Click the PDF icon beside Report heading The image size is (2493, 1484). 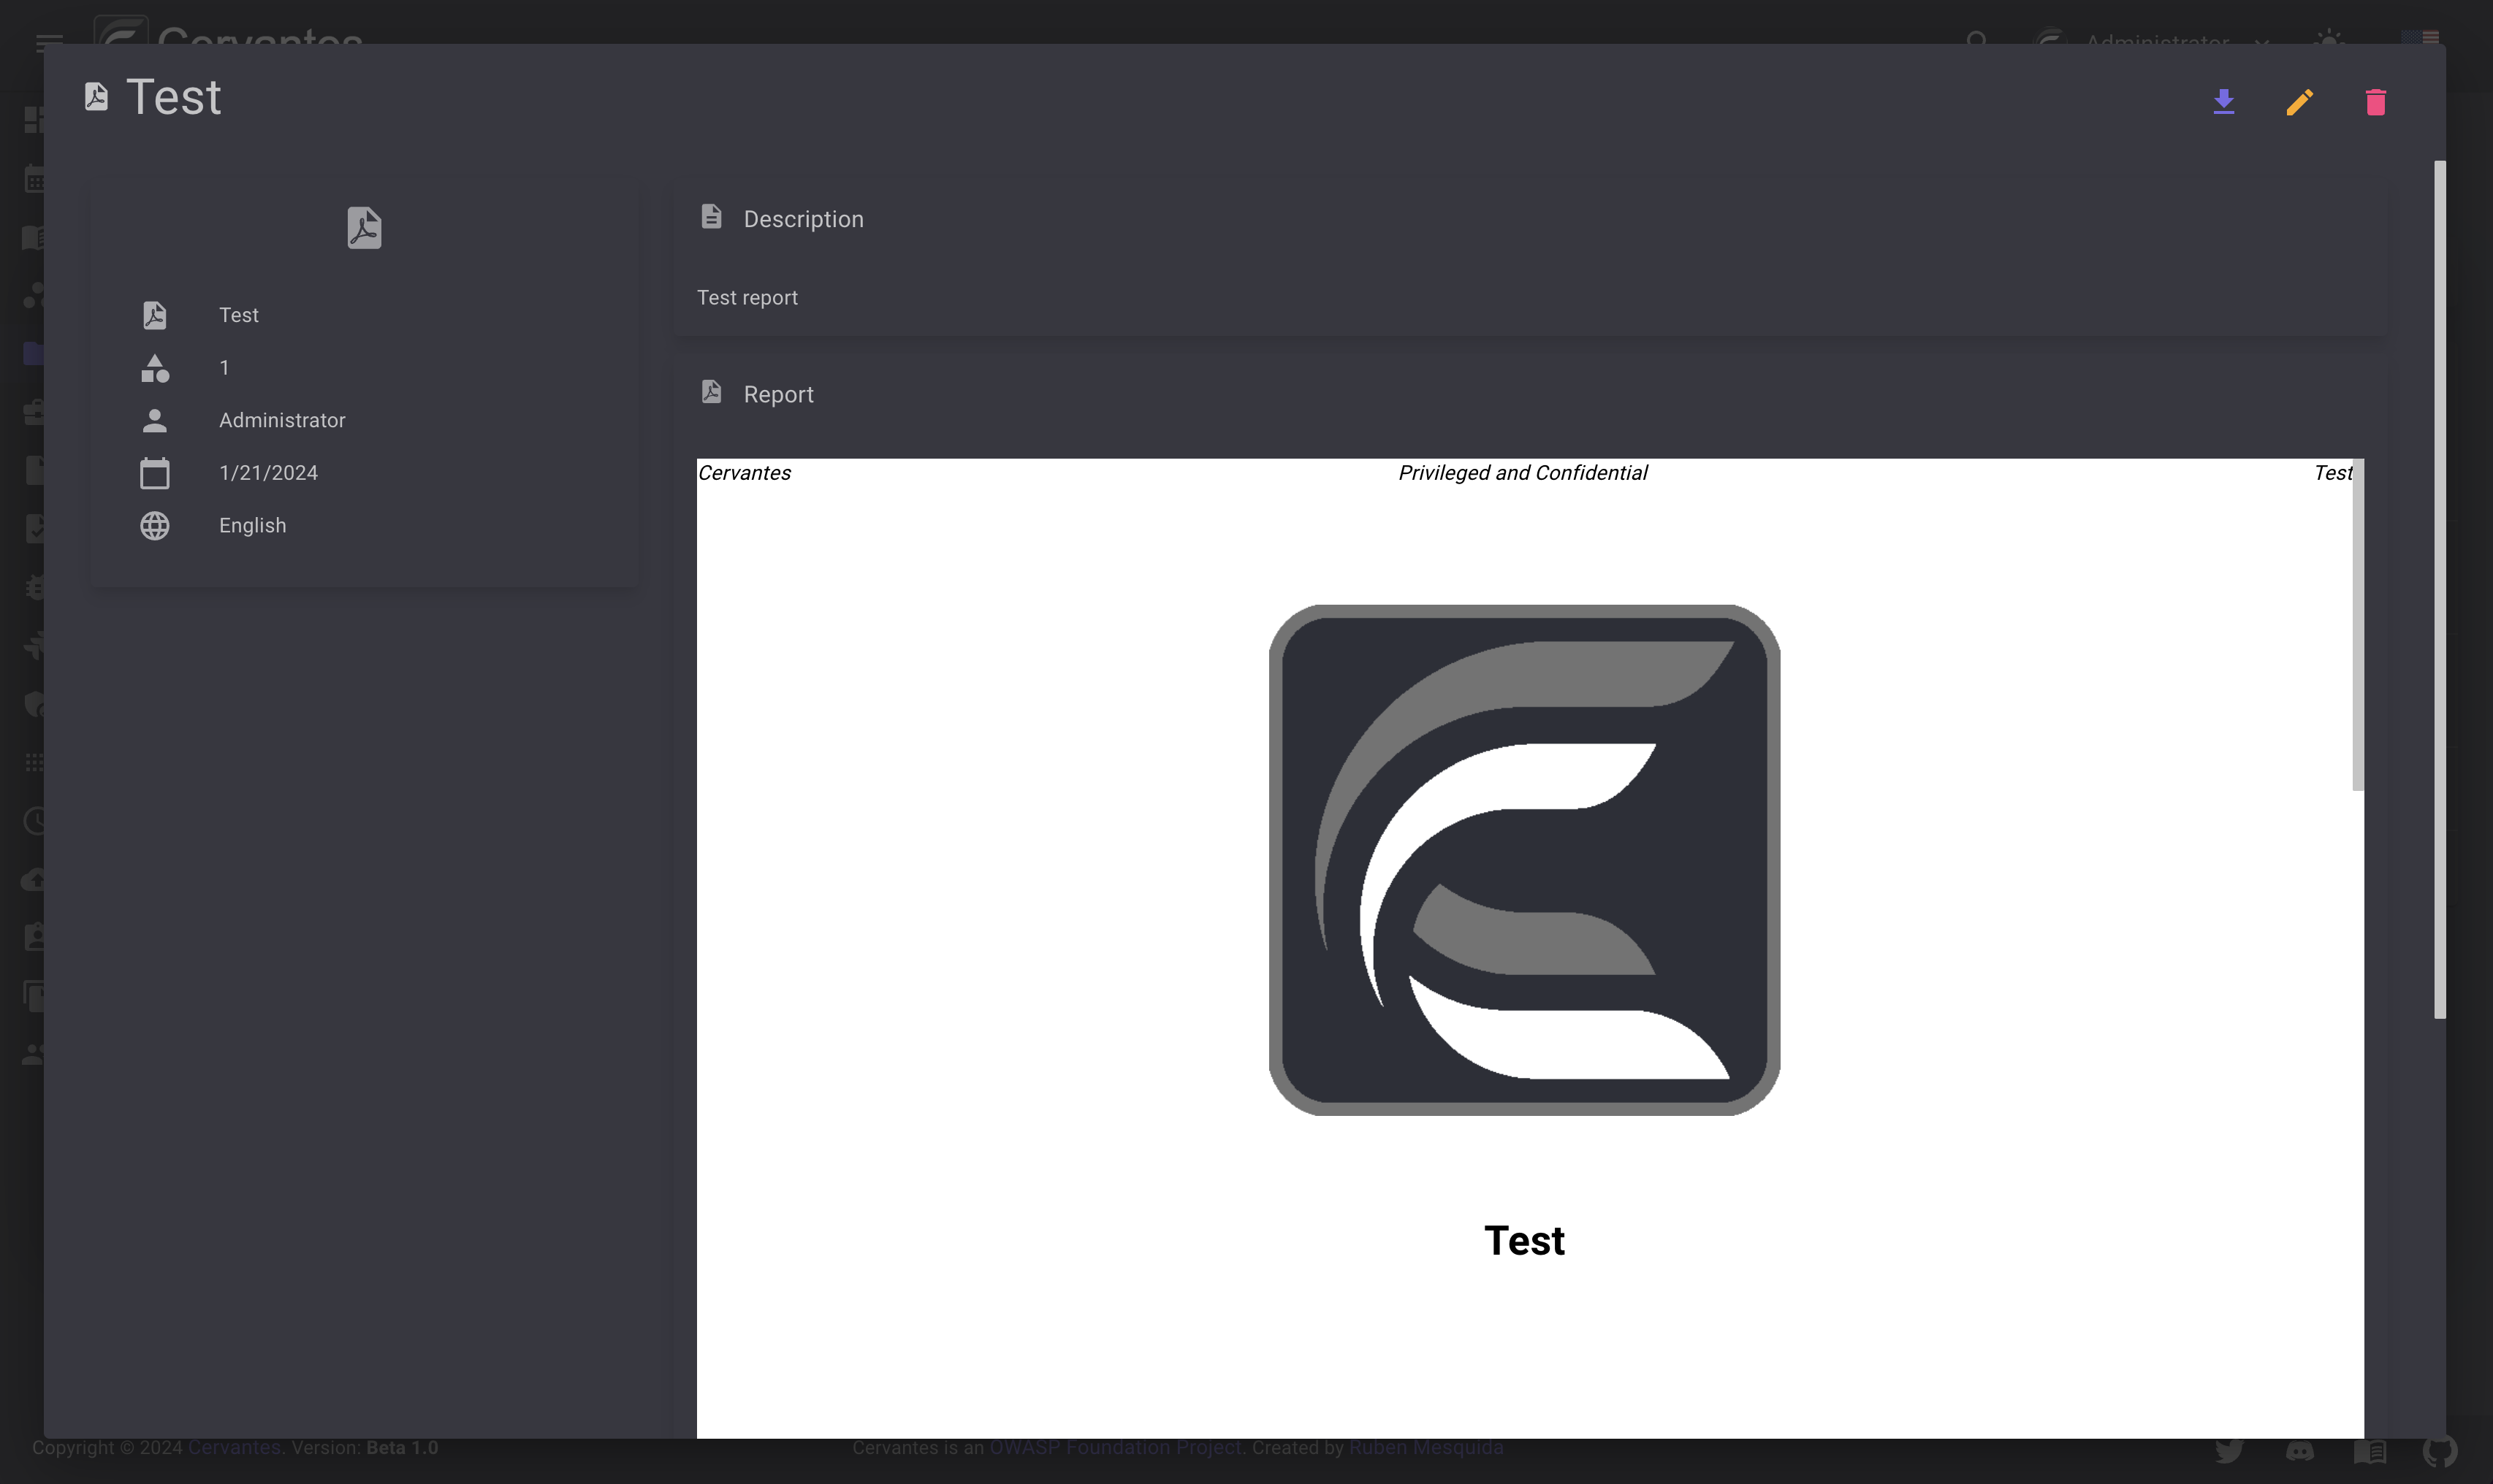coord(711,391)
